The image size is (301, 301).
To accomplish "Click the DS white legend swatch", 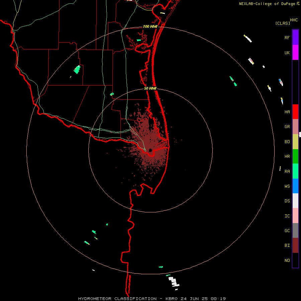I will coord(295,201).
